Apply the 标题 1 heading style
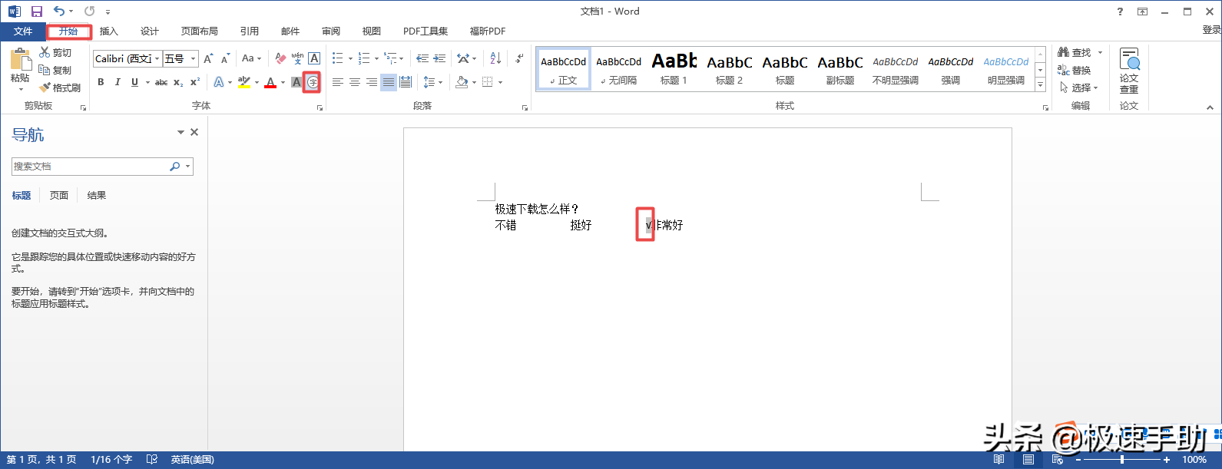This screenshot has height=469, width=1222. [x=674, y=69]
